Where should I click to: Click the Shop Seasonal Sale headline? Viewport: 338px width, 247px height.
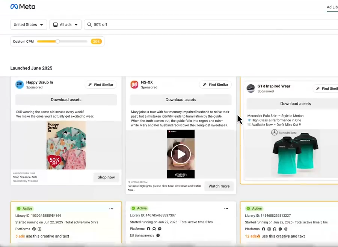point(25,177)
